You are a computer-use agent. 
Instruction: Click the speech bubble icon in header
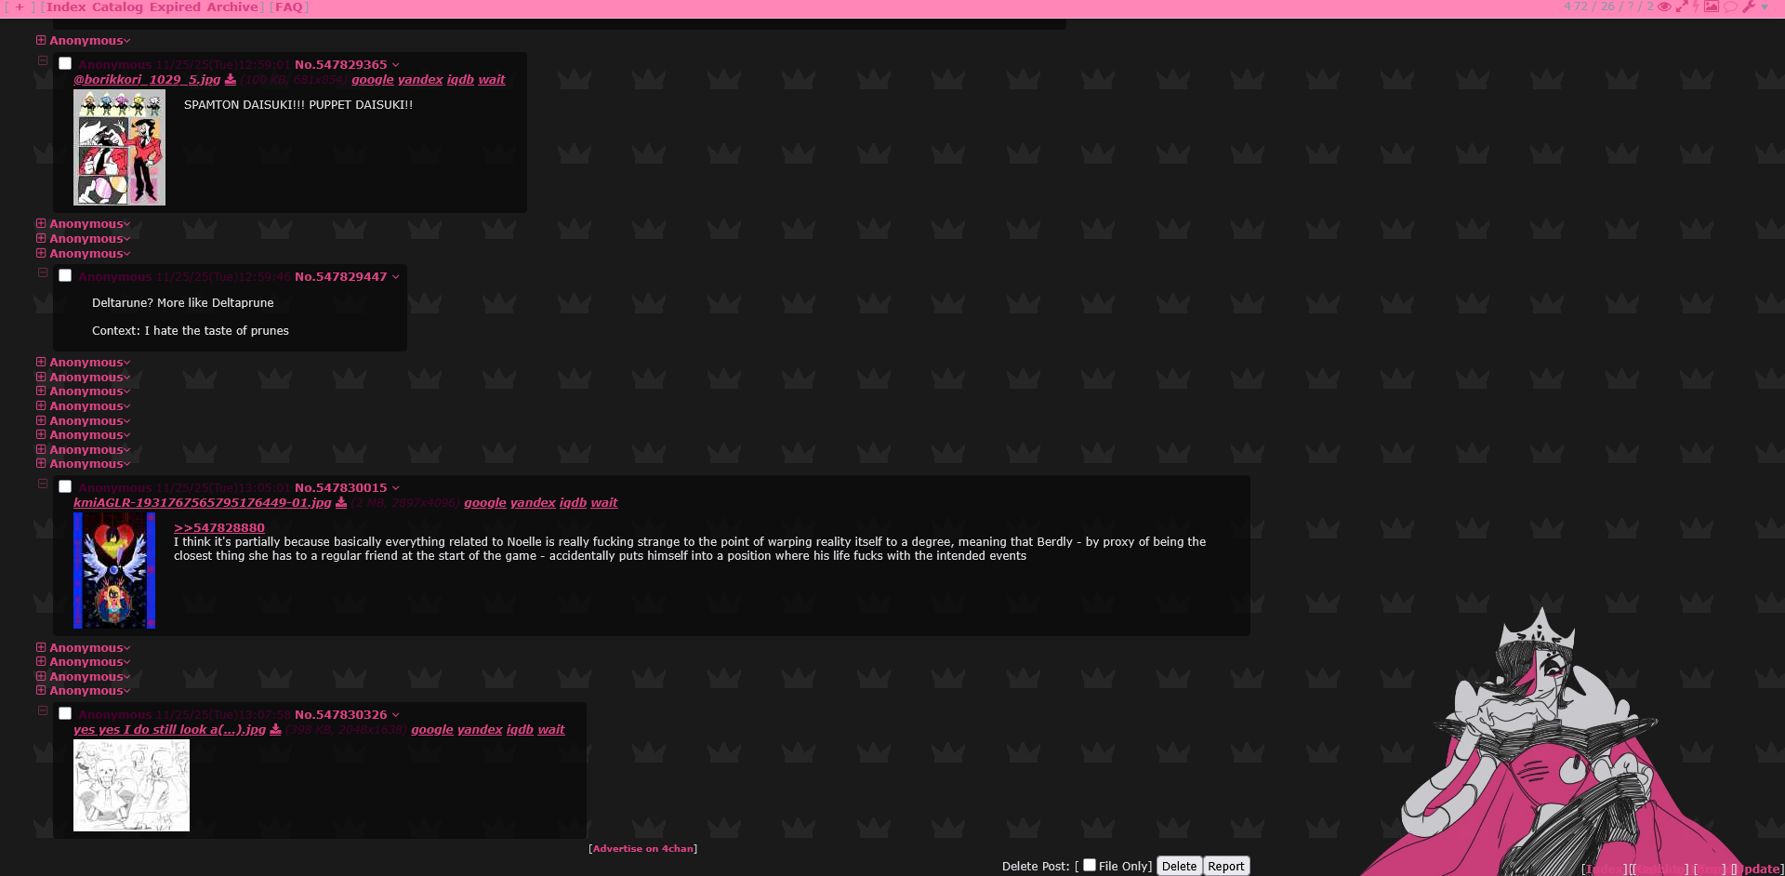click(x=1731, y=7)
